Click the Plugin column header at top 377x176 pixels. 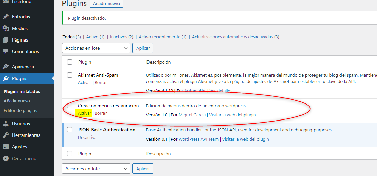point(85,62)
